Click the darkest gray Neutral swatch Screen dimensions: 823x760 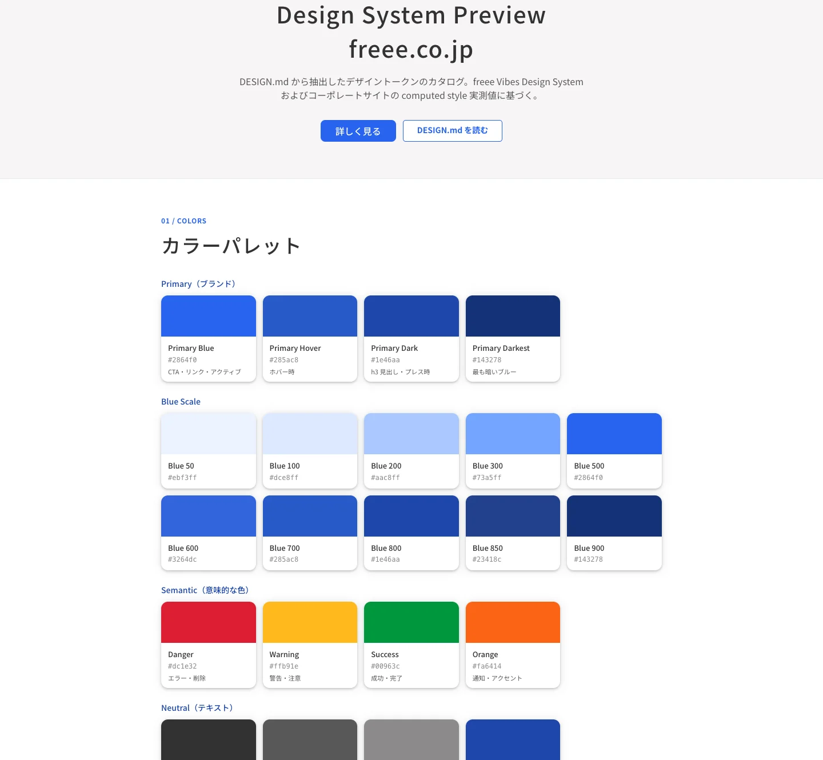[209, 739]
